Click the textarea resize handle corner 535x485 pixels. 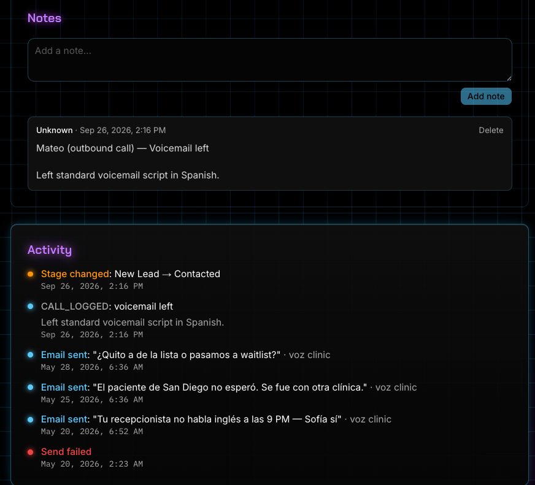[x=509, y=78]
